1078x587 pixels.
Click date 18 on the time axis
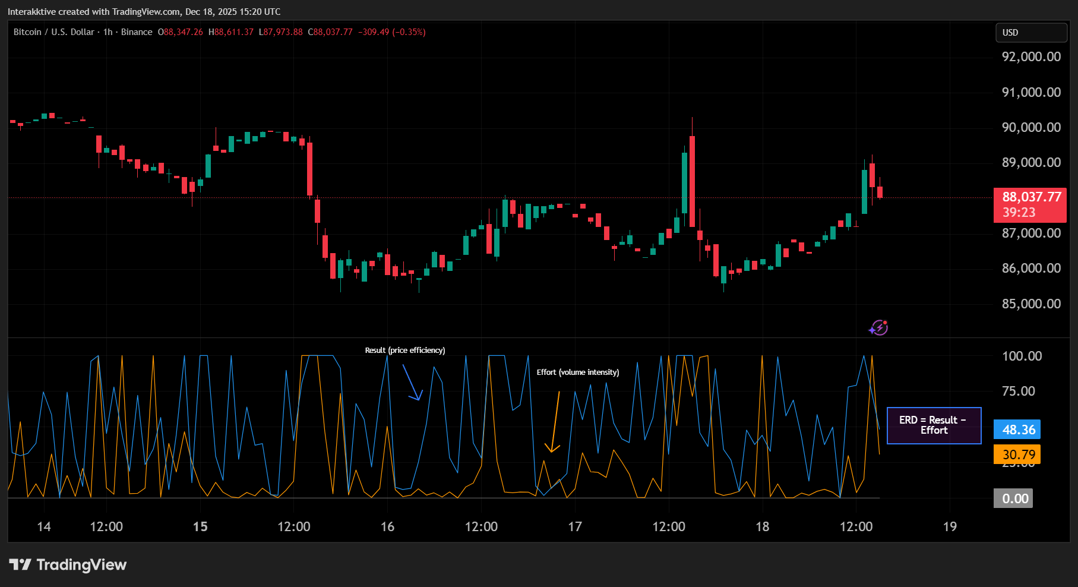click(x=762, y=526)
